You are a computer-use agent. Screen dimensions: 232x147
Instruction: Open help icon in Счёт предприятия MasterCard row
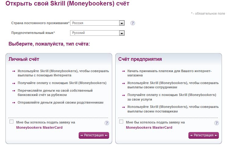tap(216, 123)
